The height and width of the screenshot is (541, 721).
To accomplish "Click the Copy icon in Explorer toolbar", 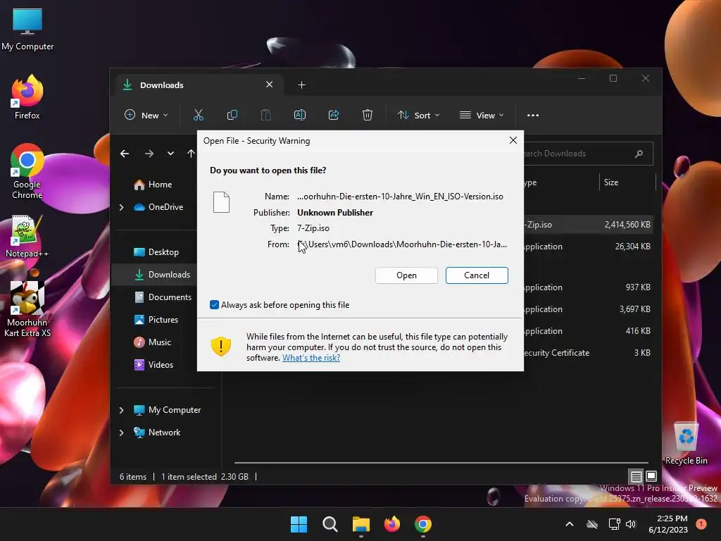I will click(x=232, y=115).
